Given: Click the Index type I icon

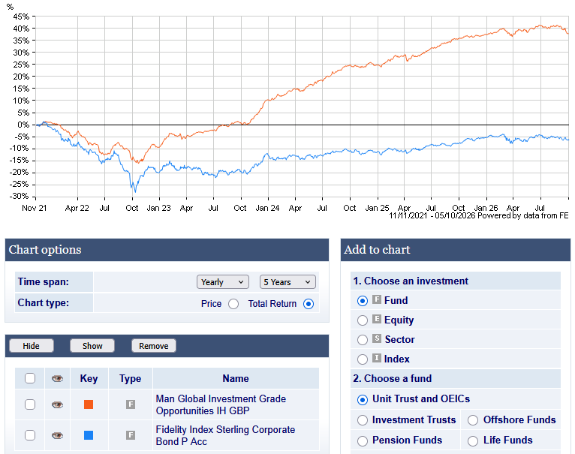Looking at the screenshot, I should coord(377,358).
